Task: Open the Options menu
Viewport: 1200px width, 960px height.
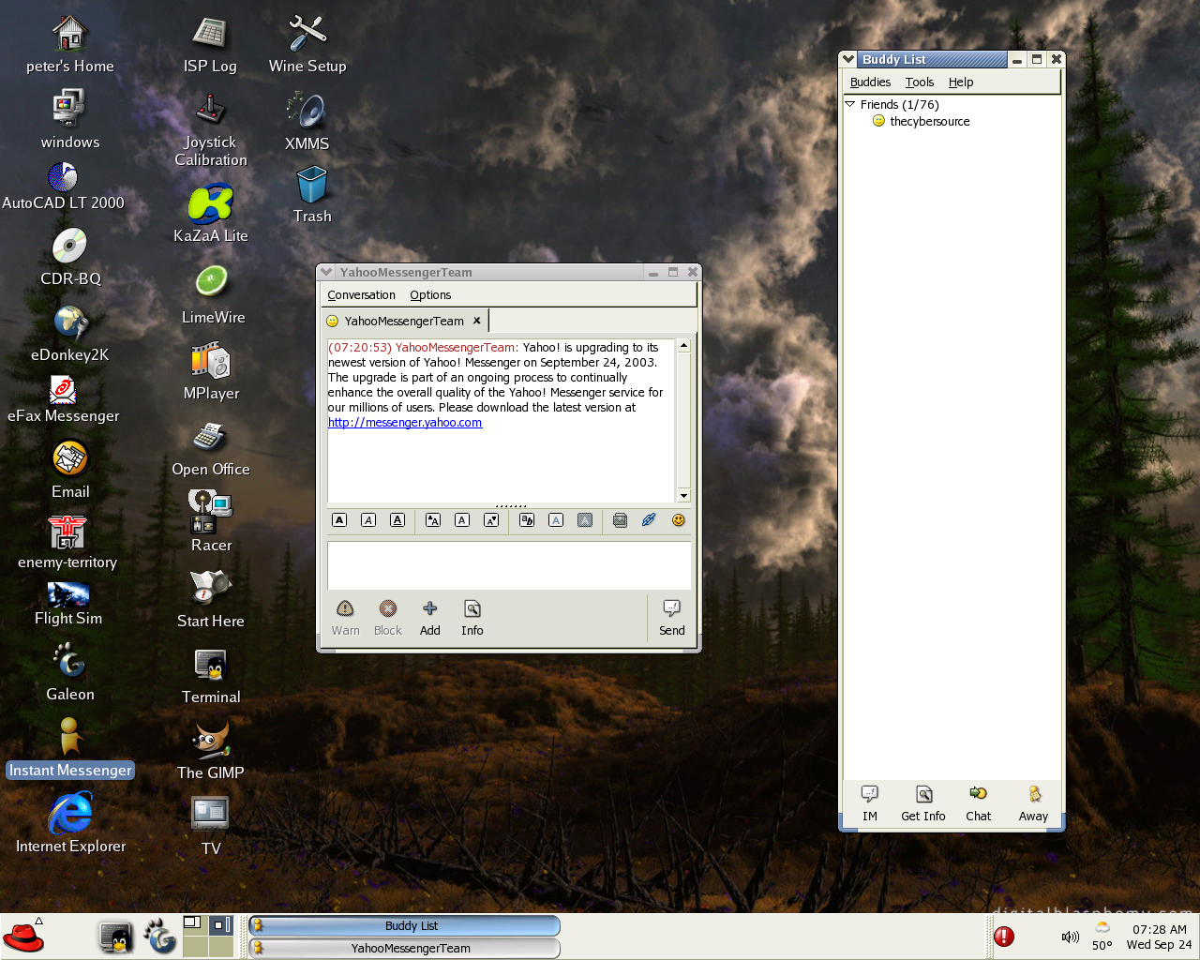Action: pyautogui.click(x=430, y=295)
